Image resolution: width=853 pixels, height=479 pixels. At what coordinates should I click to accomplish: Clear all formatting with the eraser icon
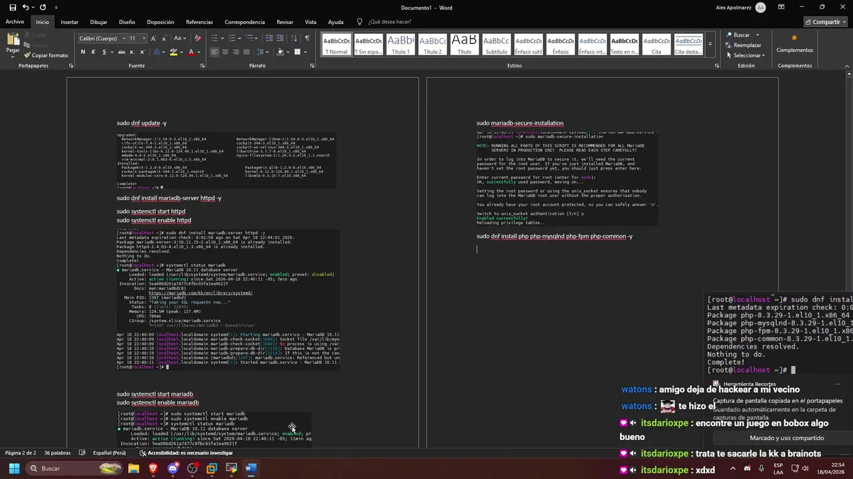[199, 38]
